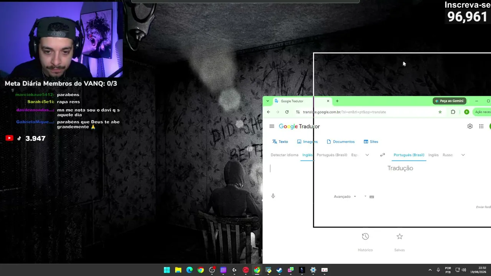Screen dimensions: 491x276
Task: Switch to the Sites translation tab
Action: pyautogui.click(x=371, y=142)
